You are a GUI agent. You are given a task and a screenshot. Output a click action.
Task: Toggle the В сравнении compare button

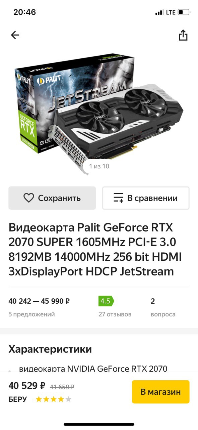[146, 198]
